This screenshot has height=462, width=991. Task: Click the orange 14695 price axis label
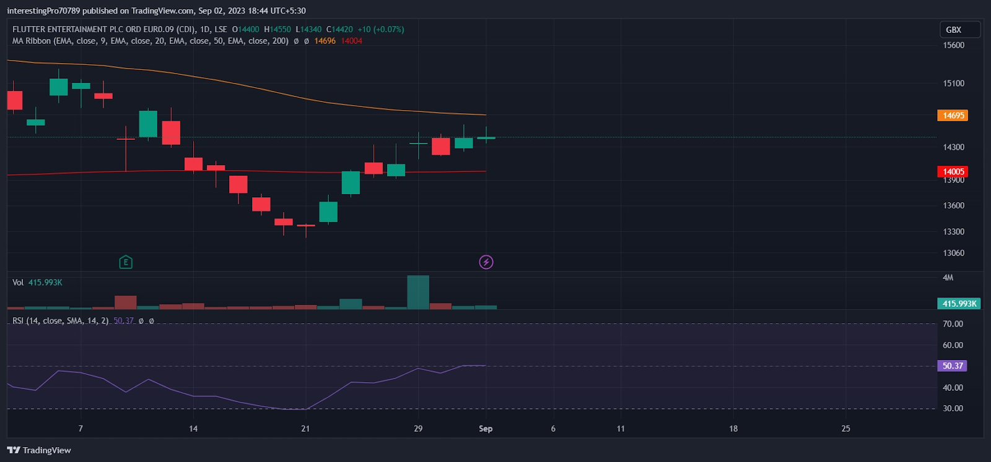click(x=953, y=116)
